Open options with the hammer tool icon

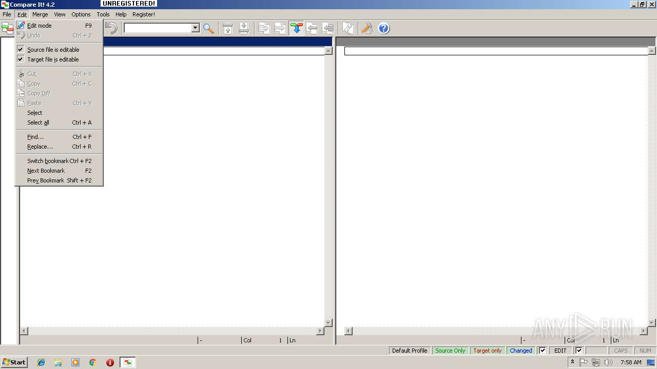pos(367,28)
